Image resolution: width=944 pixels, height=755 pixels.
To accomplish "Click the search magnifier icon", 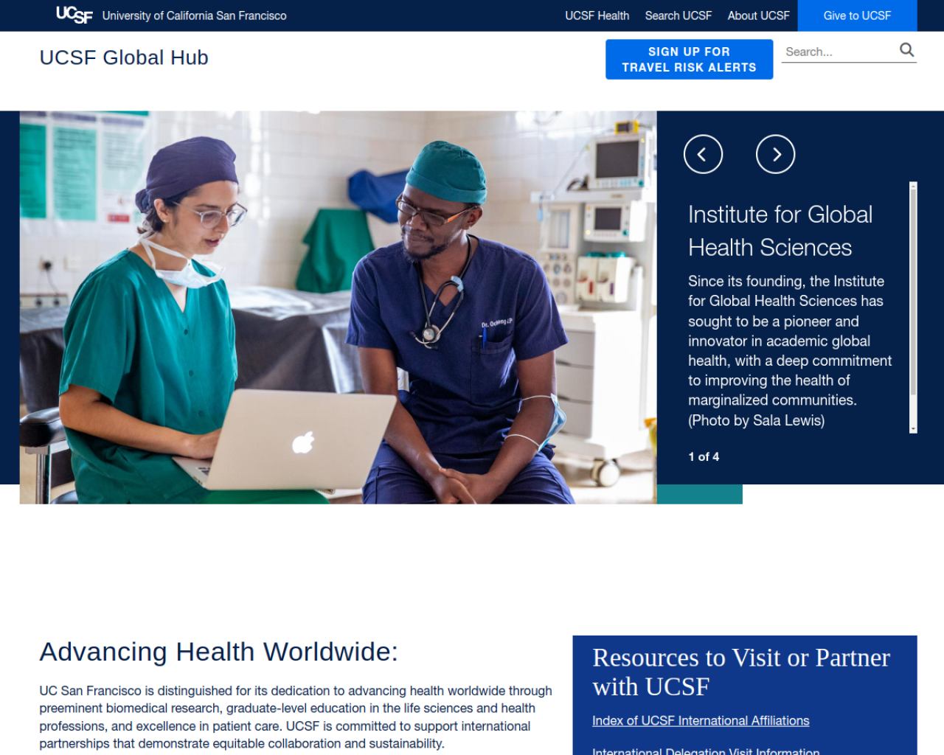I will click(x=906, y=50).
